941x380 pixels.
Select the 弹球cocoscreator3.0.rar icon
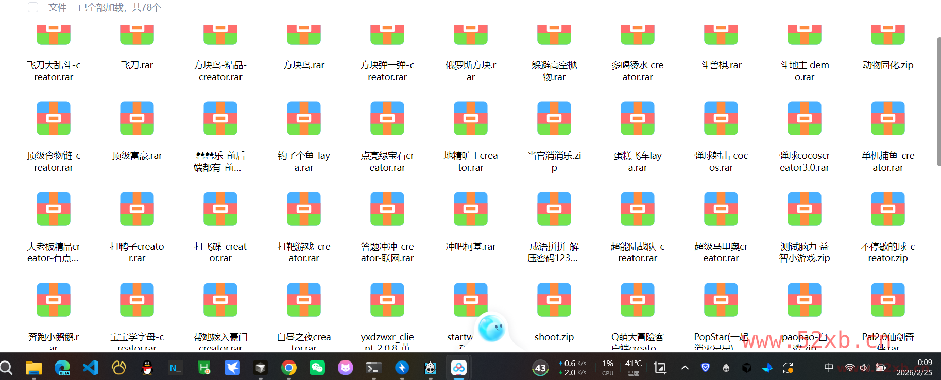(805, 118)
